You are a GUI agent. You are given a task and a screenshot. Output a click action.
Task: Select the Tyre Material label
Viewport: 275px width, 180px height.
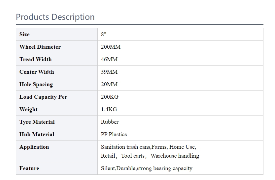(37, 122)
